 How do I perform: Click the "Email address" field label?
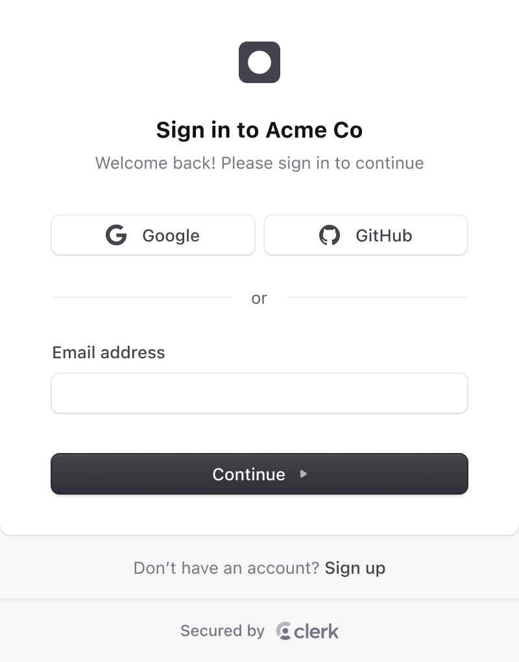(108, 352)
